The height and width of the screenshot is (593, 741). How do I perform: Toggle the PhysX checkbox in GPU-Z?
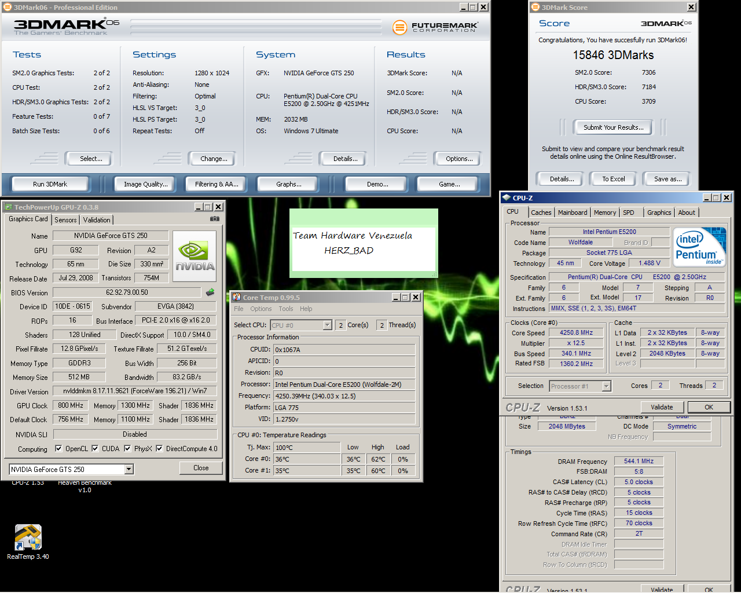click(127, 448)
